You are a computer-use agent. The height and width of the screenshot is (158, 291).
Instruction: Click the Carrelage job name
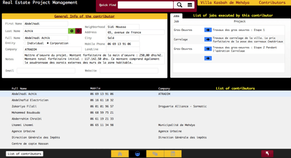pos(181,39)
